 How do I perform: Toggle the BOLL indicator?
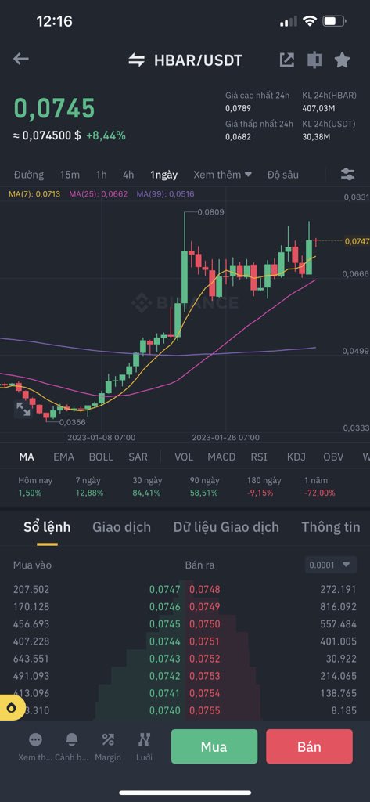click(x=101, y=457)
